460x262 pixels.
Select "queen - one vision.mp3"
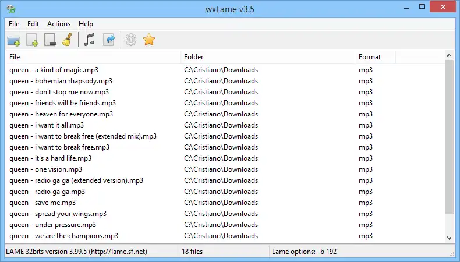point(45,169)
